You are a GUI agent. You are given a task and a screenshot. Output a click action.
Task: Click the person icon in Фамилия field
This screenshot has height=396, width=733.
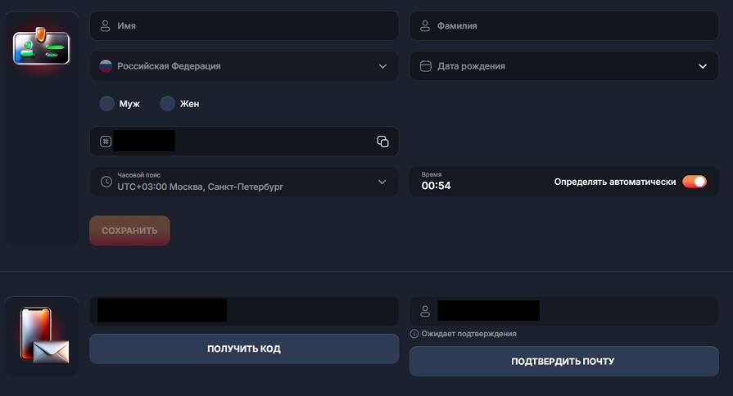[x=425, y=25]
